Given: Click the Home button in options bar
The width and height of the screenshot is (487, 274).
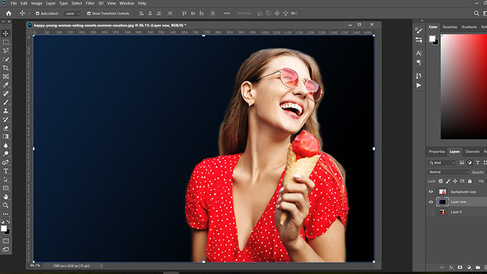Looking at the screenshot, I should [8, 14].
